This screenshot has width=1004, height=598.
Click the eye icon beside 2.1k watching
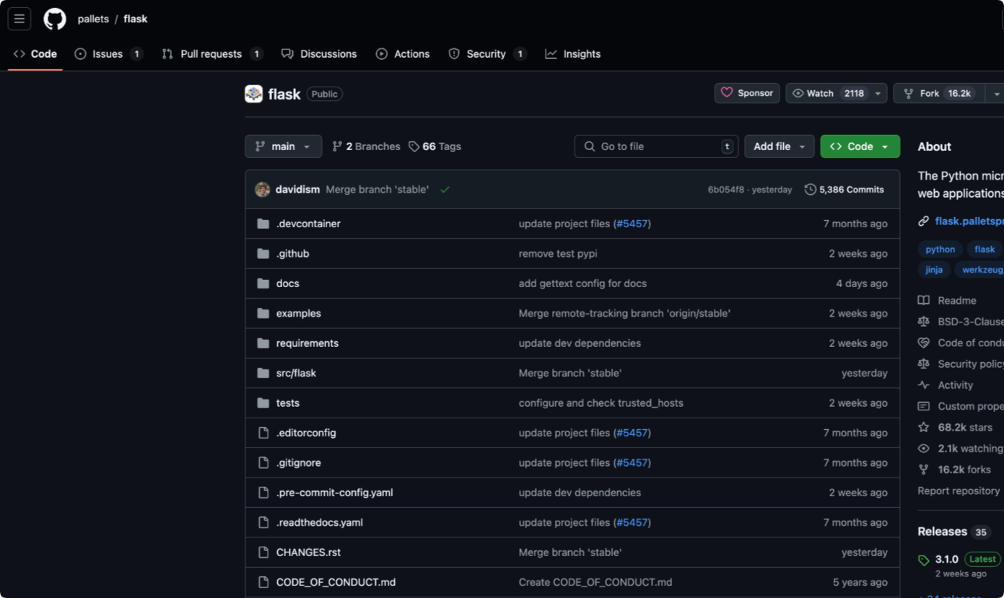[924, 449]
